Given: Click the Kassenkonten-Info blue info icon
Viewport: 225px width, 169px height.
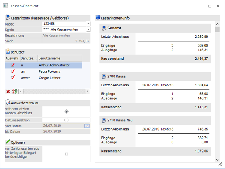Looking at the screenshot, I should (98, 17).
